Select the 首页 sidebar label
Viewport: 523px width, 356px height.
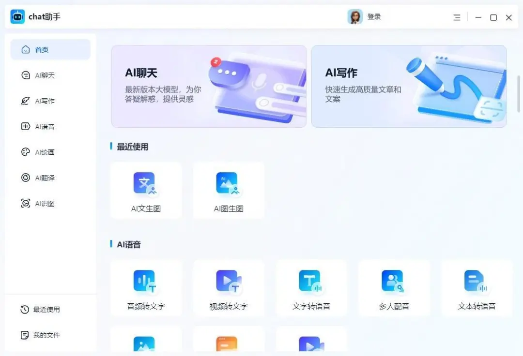point(42,50)
